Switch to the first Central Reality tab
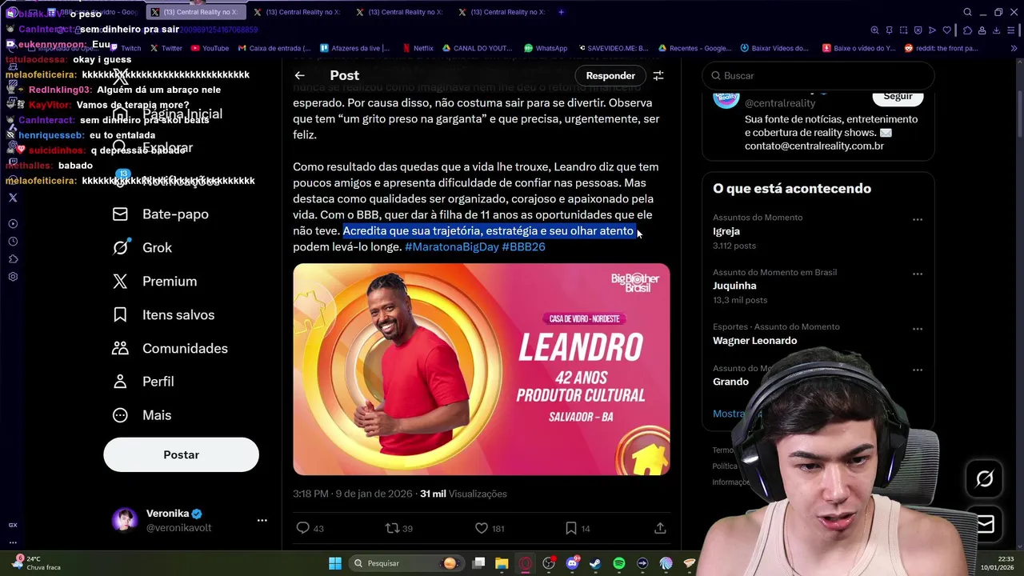1024x576 pixels. tap(194, 12)
